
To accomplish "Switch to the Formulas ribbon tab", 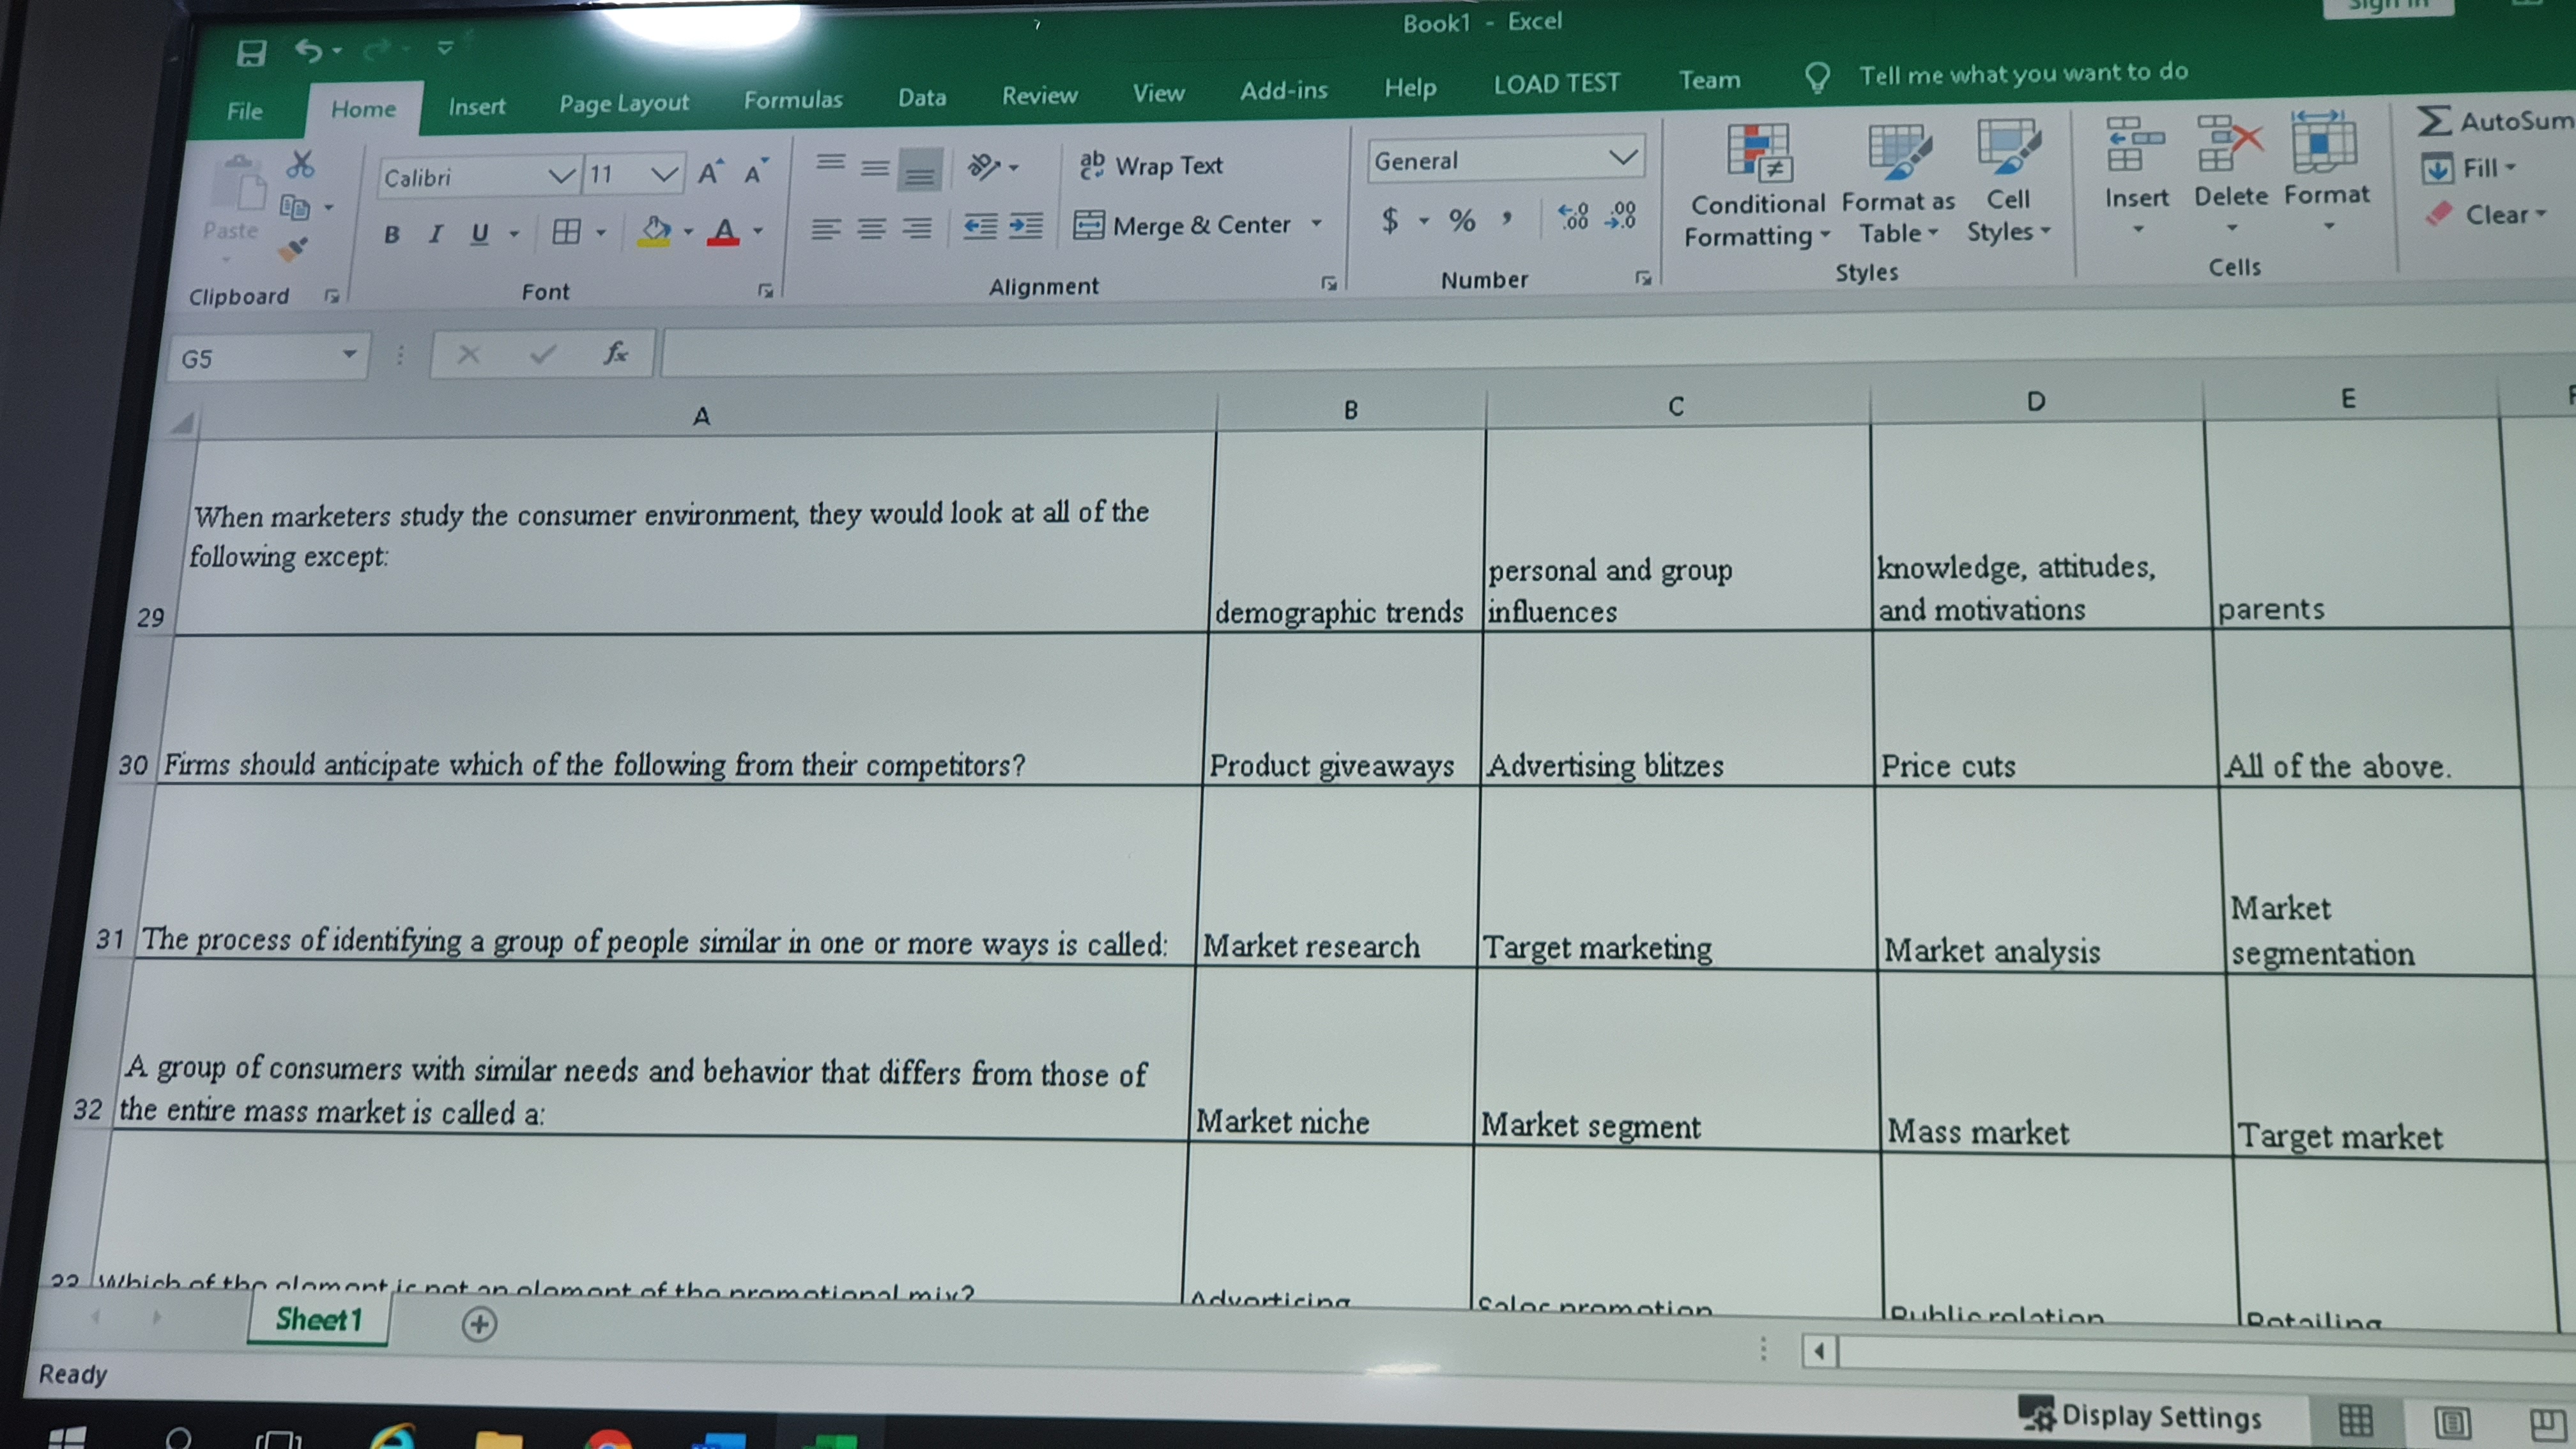I will 792,99.
